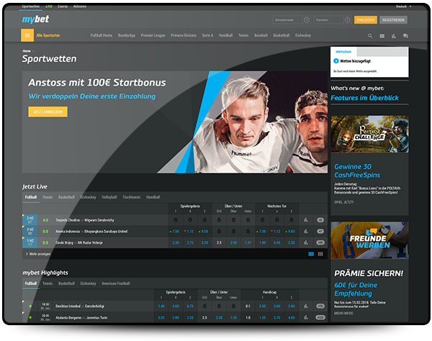Go to Primera Division in sports navigation
432x341 pixels.
(184, 35)
